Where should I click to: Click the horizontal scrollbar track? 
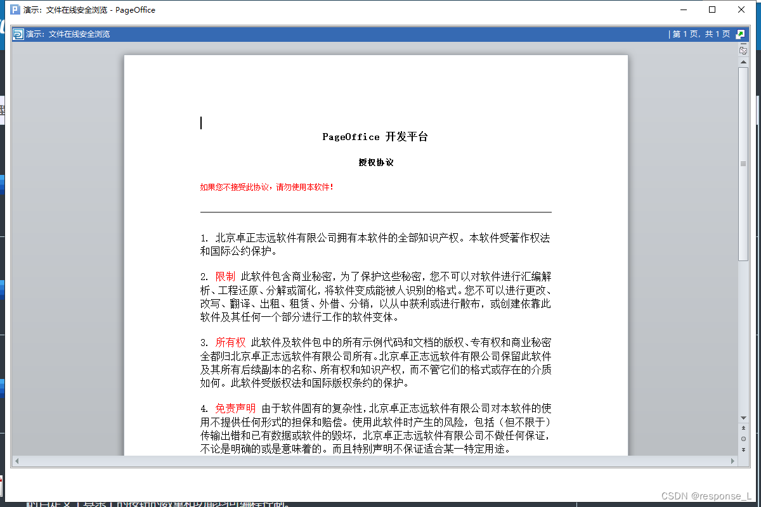pyautogui.click(x=375, y=461)
